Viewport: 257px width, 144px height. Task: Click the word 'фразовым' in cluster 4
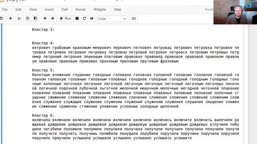(169, 61)
